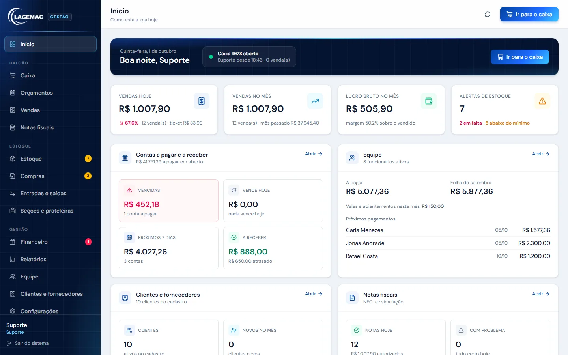The height and width of the screenshot is (355, 568).
Task: Click the Vendas Hoje receipt icon
Action: pos(202,101)
